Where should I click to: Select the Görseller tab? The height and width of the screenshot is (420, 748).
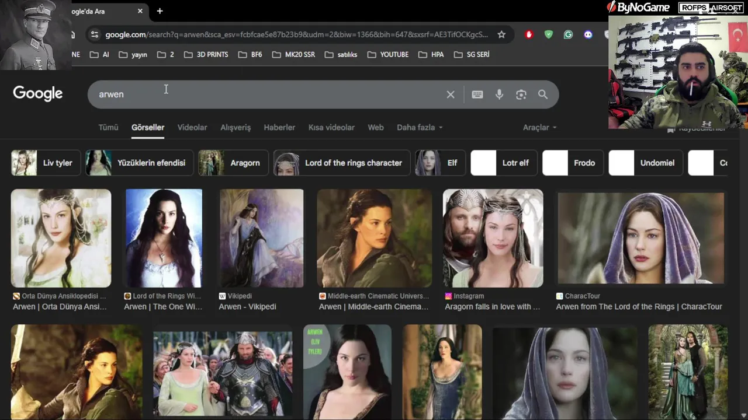[148, 127]
